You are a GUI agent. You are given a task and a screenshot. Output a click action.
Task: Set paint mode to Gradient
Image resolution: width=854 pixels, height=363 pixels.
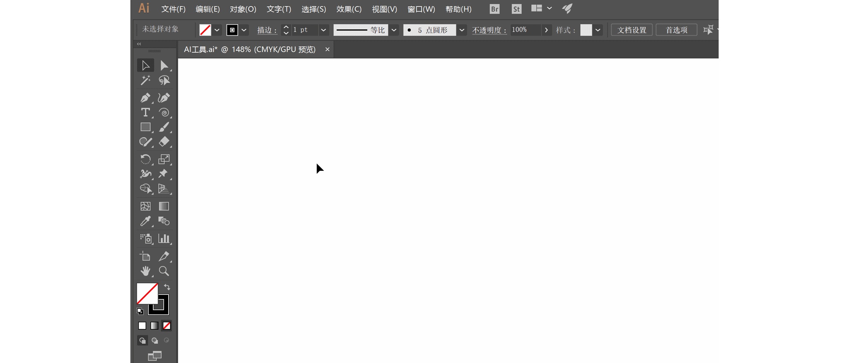[x=154, y=326]
